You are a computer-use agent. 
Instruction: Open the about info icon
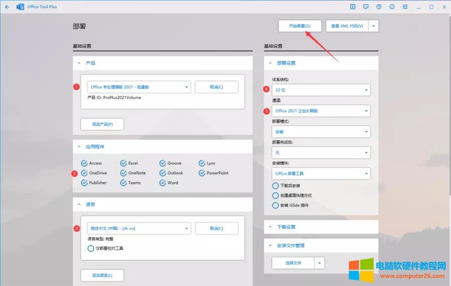(x=392, y=7)
